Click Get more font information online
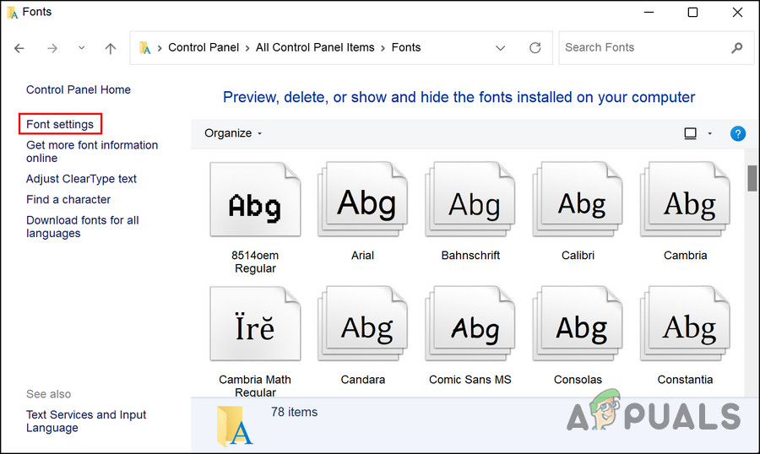This screenshot has height=454, width=760. click(92, 152)
